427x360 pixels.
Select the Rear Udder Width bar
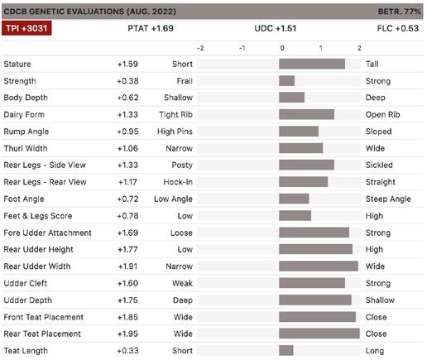(x=319, y=266)
